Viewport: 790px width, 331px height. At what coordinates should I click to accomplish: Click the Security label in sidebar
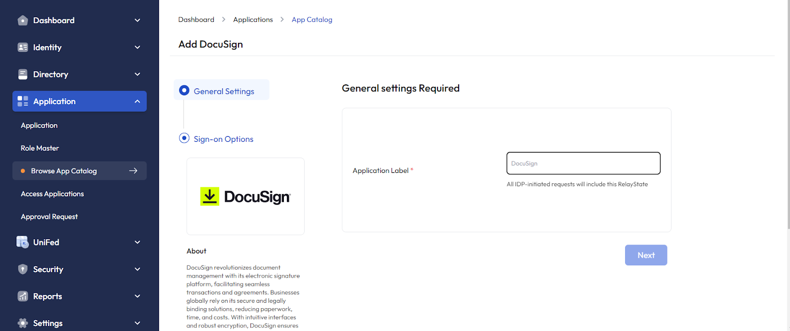48,269
